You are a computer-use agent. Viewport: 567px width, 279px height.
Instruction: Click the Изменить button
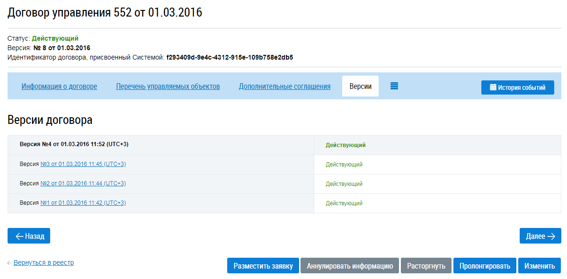point(540,266)
